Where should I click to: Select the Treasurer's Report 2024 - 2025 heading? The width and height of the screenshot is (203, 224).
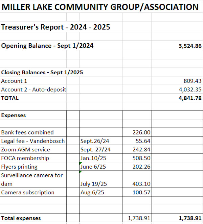pos(55,27)
